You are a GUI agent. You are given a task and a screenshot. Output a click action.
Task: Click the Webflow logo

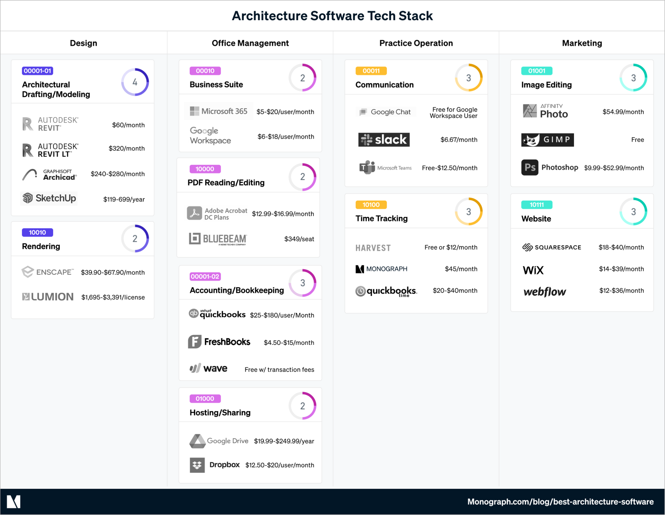545,292
